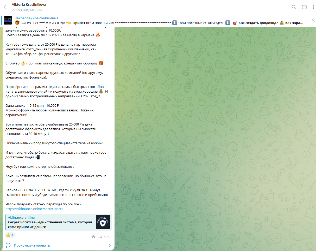Toggle the thumbs-up reaction on the post
The height and width of the screenshot is (251, 316).
(10, 235)
